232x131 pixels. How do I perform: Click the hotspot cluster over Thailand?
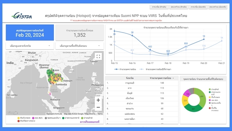tap(54, 77)
